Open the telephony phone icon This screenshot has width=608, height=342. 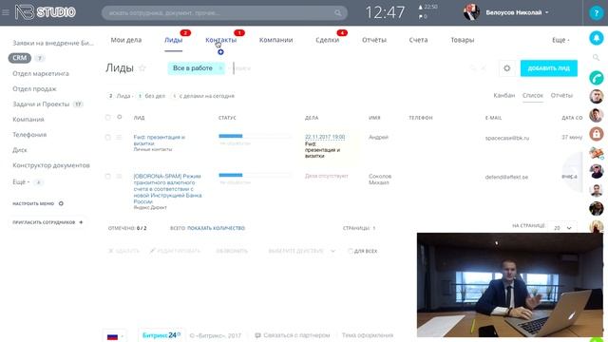[596, 78]
